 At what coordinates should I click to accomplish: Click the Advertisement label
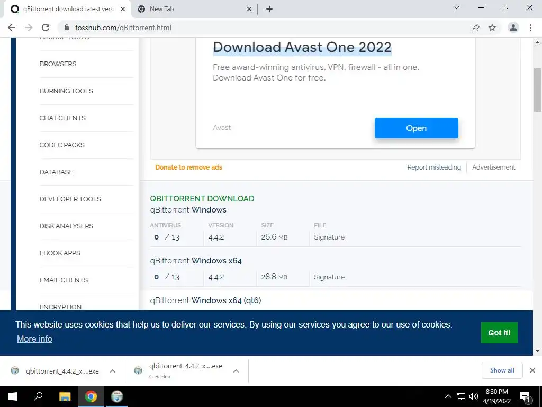[493, 167]
